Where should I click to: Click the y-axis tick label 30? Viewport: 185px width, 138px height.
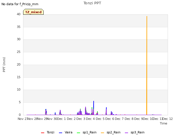18,39
